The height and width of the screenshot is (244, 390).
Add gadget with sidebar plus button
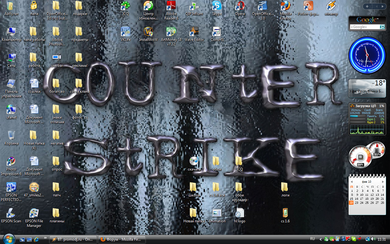point(367,6)
